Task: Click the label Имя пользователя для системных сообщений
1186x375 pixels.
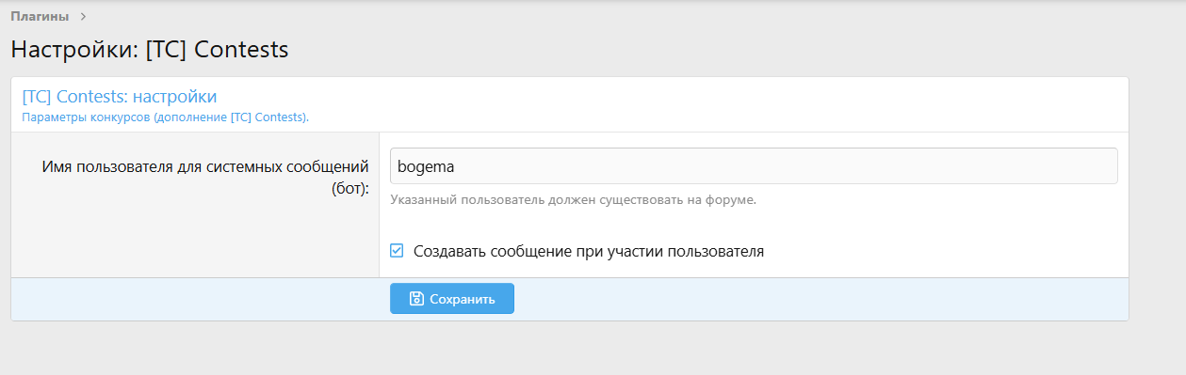Action: click(205, 176)
